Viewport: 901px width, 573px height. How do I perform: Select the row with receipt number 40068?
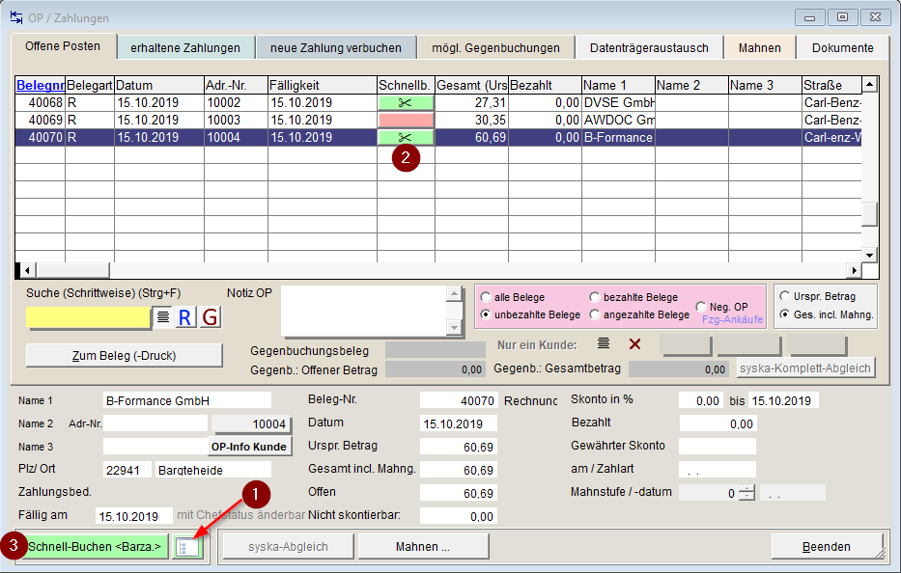(438, 103)
